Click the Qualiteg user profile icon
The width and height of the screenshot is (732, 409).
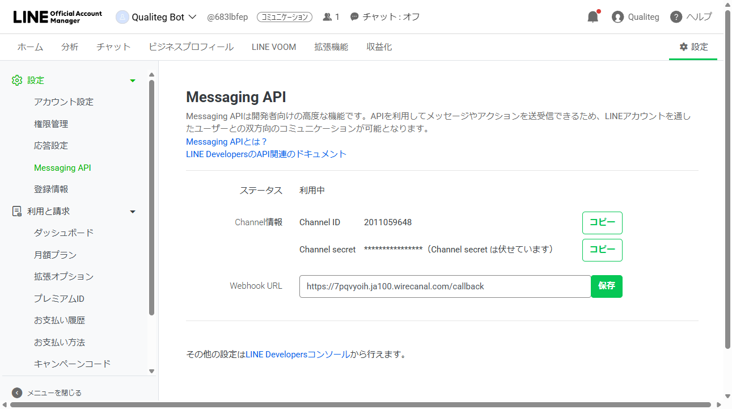pos(618,17)
